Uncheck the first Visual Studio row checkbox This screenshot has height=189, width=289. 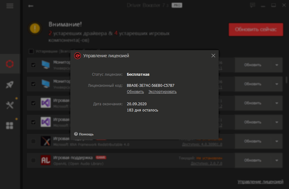[x=33, y=103]
